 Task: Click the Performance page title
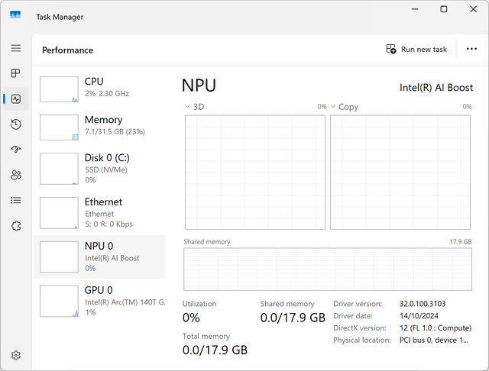[x=68, y=50]
